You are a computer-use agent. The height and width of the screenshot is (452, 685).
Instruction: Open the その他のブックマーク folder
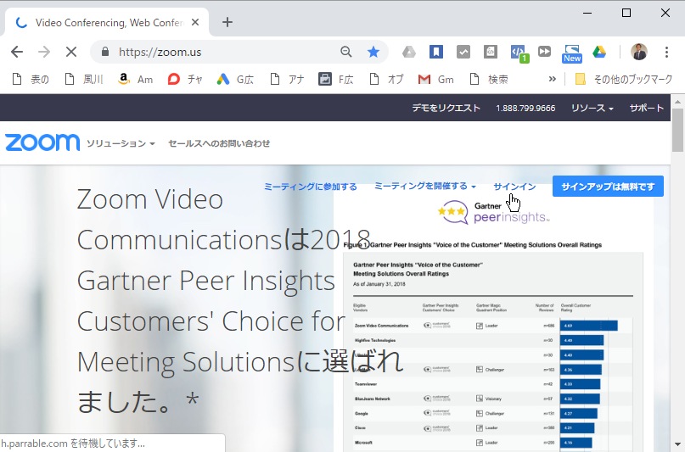point(623,80)
